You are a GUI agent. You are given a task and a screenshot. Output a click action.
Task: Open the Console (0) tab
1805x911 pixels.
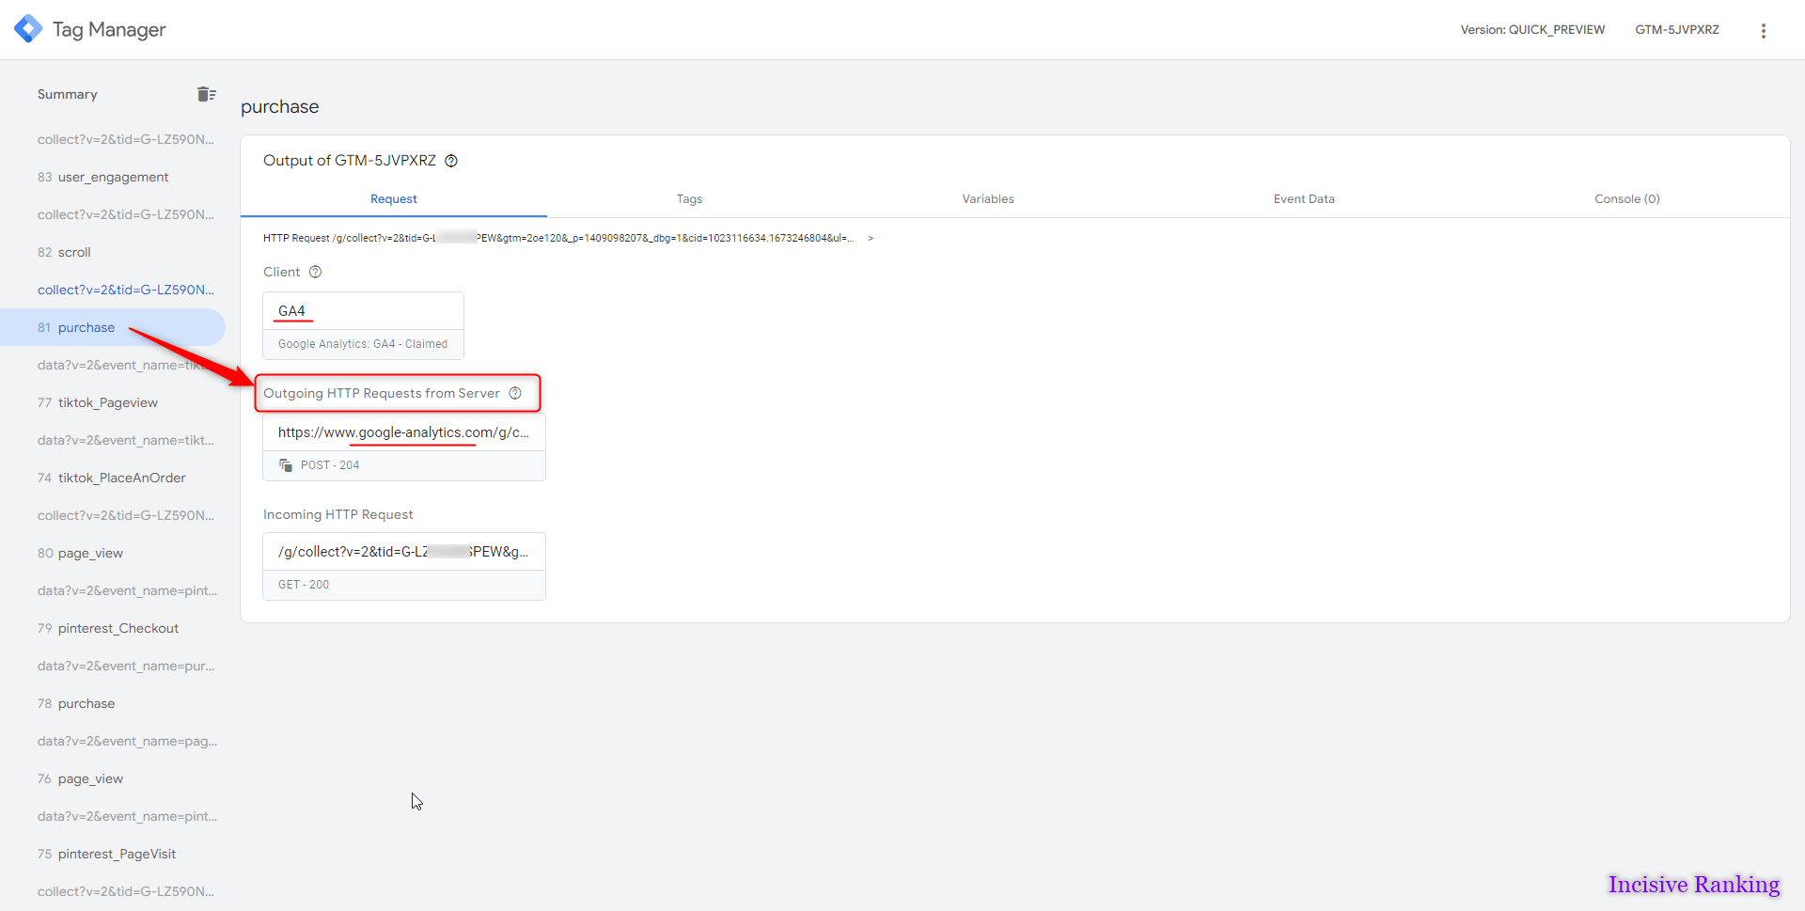click(x=1627, y=198)
